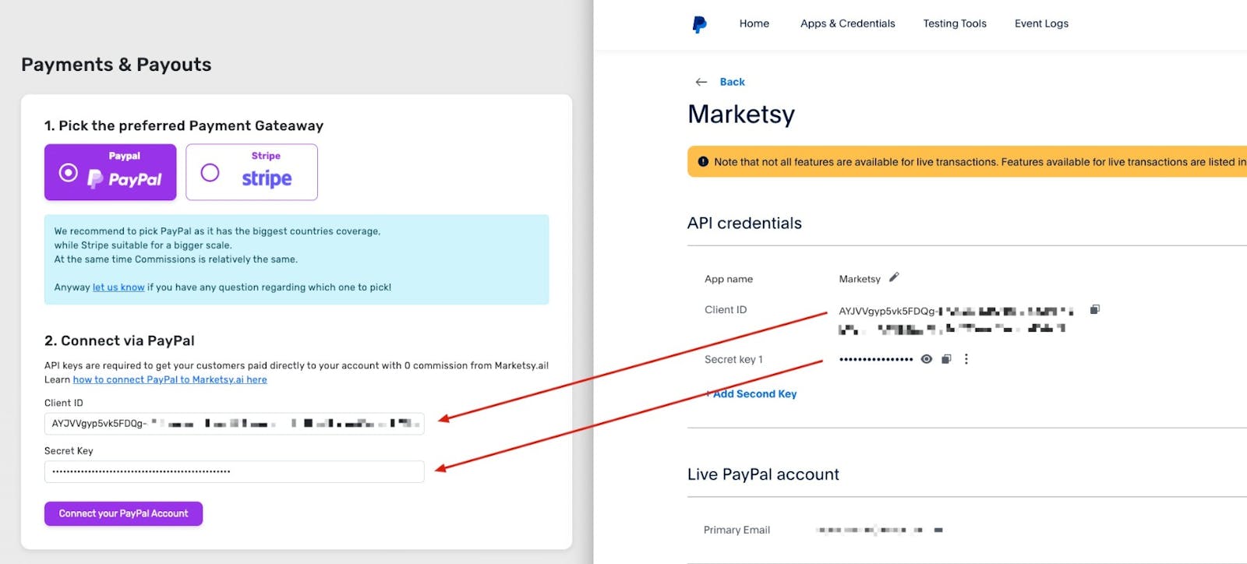Screen dimensions: 1247x564
Task: Select the Stripe payment gateway radio
Action: tap(210, 172)
